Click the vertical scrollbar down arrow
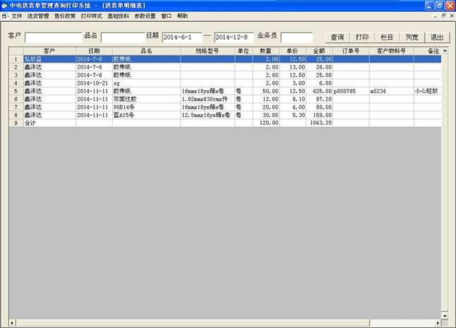 445,316
